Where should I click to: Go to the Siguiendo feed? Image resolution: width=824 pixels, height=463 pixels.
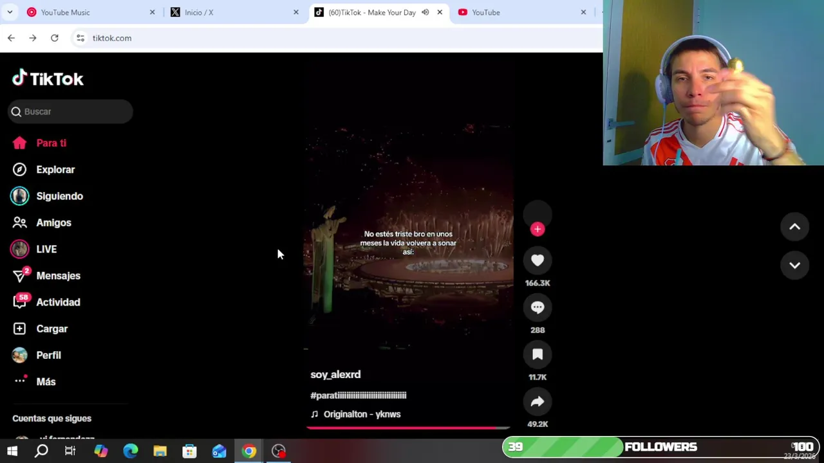coord(48,196)
